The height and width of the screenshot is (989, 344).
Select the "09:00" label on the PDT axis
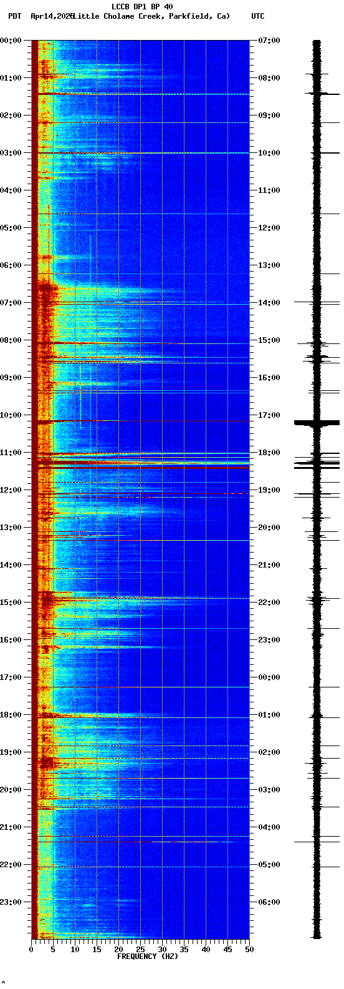pos(11,378)
